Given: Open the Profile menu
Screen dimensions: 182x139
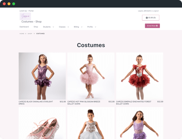Looking at the screenshot, I should click(x=90, y=27).
